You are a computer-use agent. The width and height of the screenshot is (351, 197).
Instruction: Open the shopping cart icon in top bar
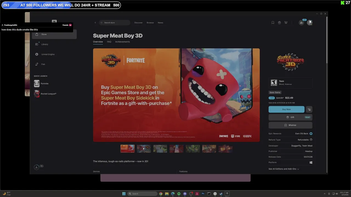286,23
